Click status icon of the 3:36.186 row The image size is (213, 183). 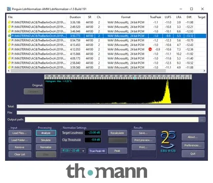pyautogui.click(x=9, y=22)
